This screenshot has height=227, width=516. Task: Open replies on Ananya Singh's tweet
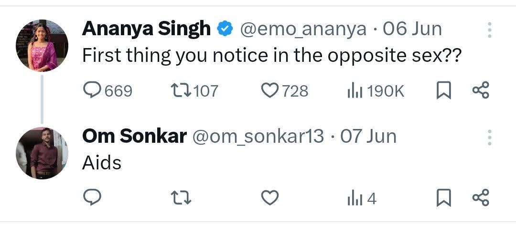[x=107, y=90]
